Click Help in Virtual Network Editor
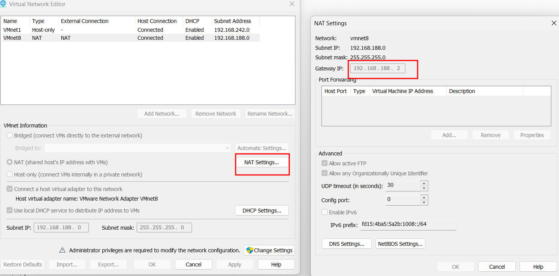559x276 pixels. point(276,265)
